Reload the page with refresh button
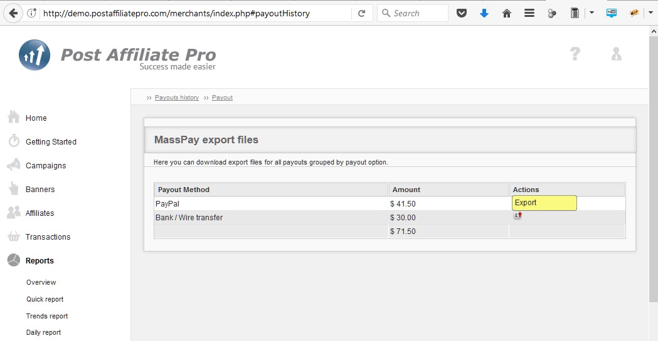658x341 pixels. click(x=362, y=13)
